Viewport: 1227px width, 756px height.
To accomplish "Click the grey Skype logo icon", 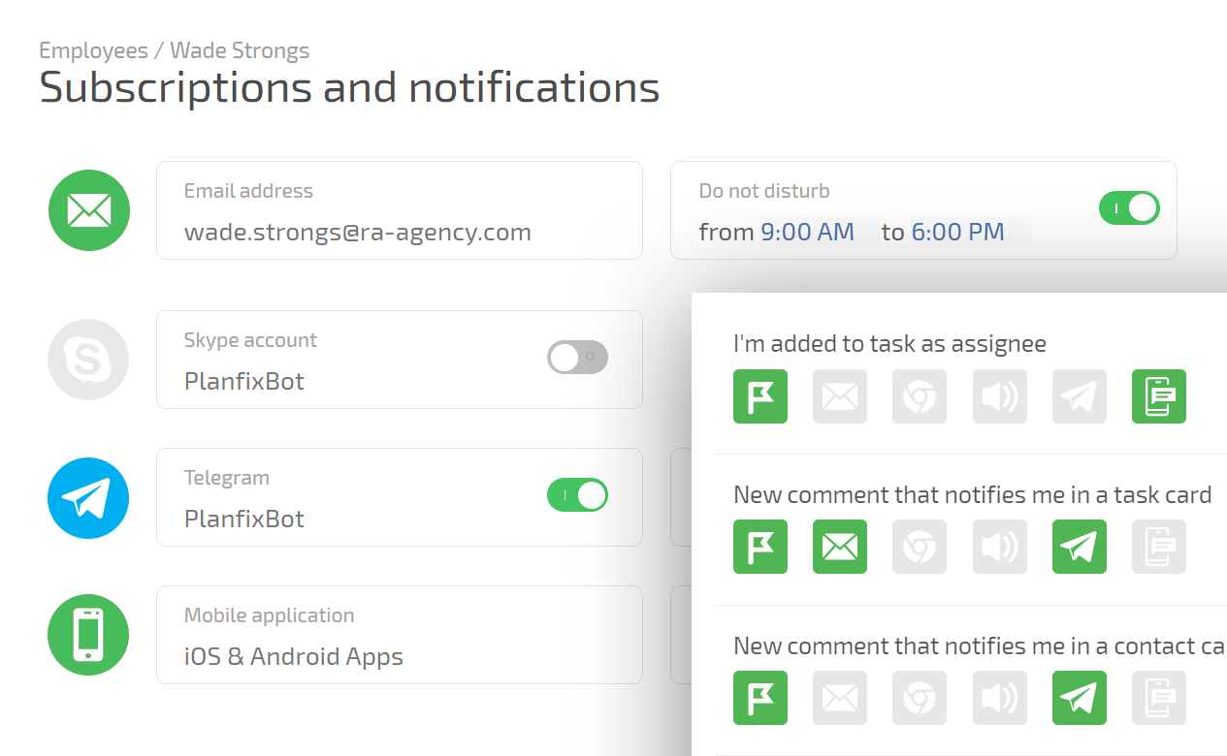I will click(x=88, y=360).
